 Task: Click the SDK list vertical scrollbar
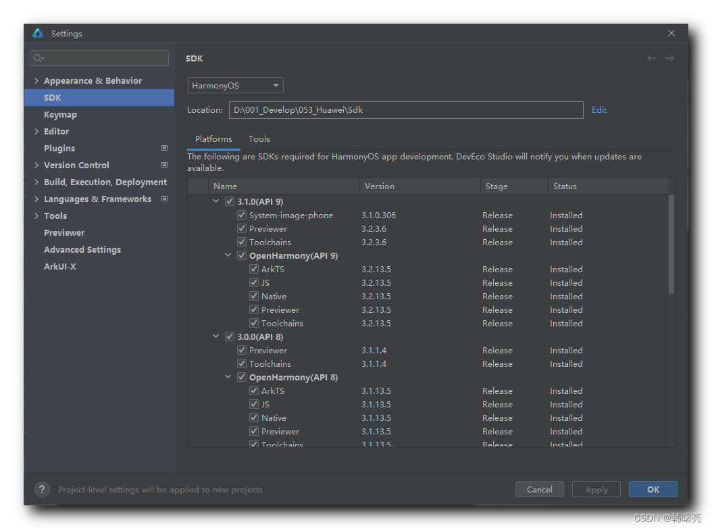671,245
